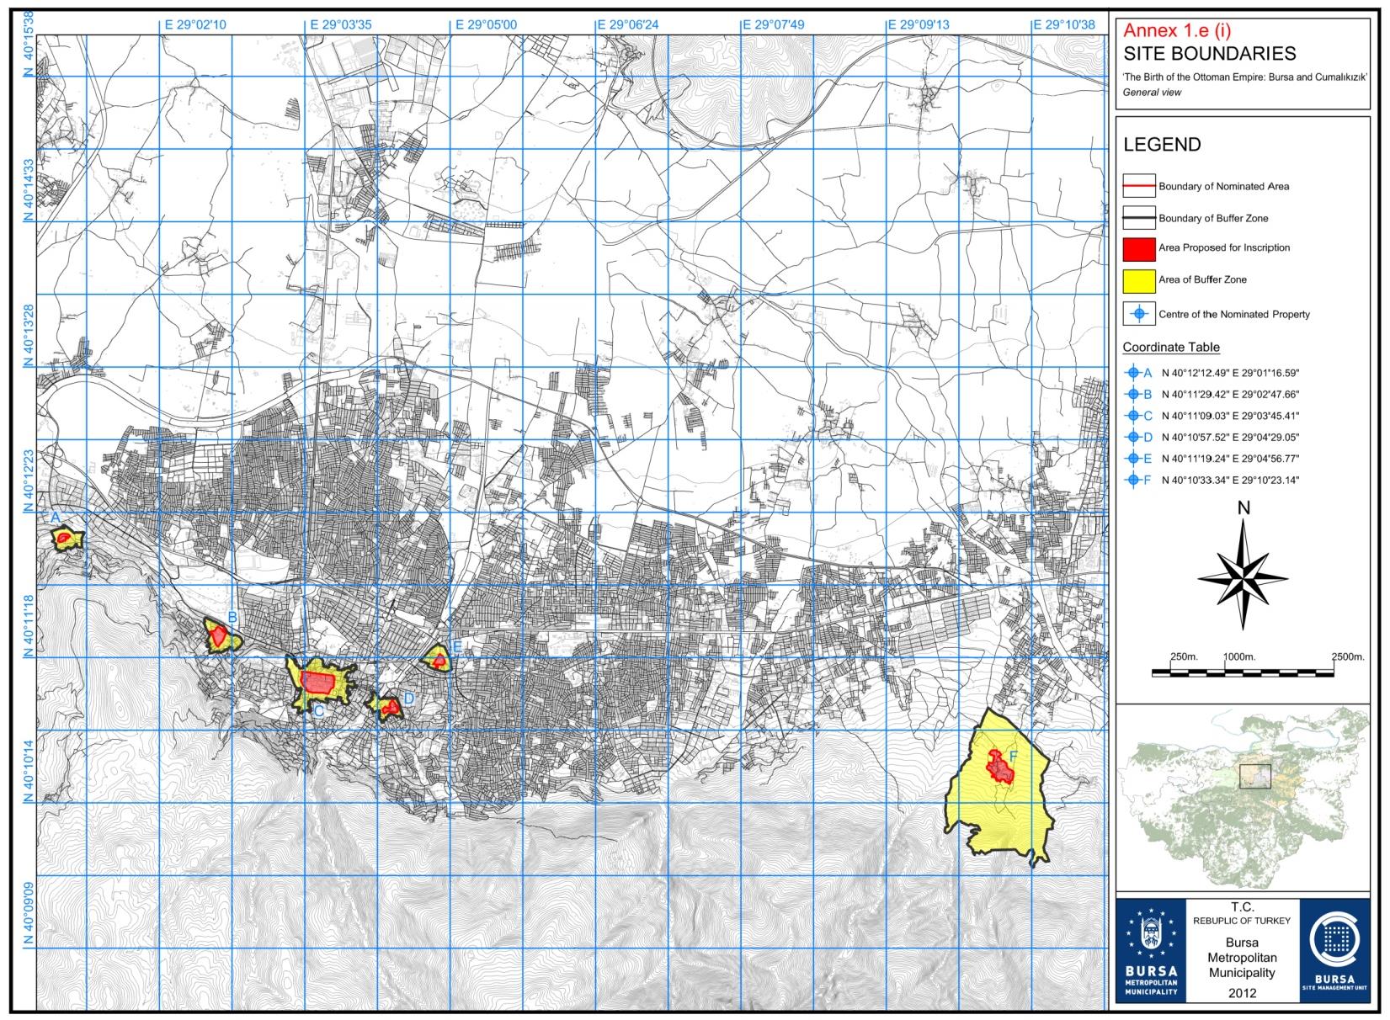Click the red Area Proposed for Inscription swatch
The height and width of the screenshot is (1020, 1390).
pyautogui.click(x=1139, y=248)
